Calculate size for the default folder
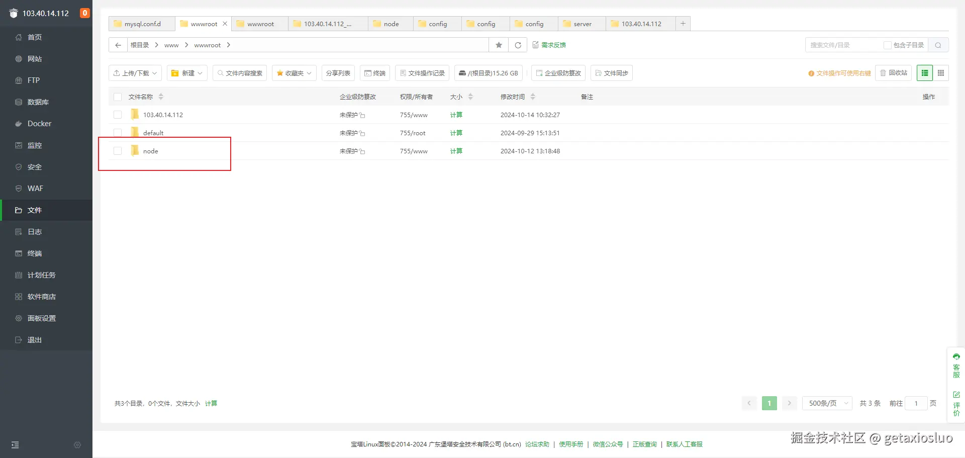 coord(456,133)
